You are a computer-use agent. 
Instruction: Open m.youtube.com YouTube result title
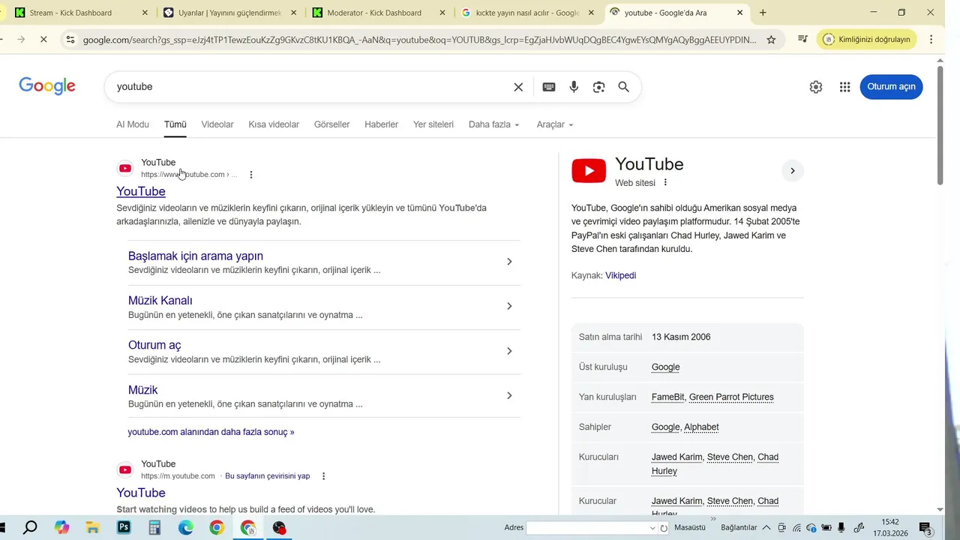141,493
